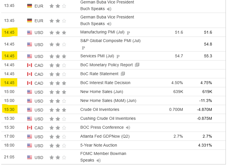Image resolution: width=229 pixels, height=165 pixels.
Task: Click the preliminary P icon beside Services PMI
Action: 118,56
